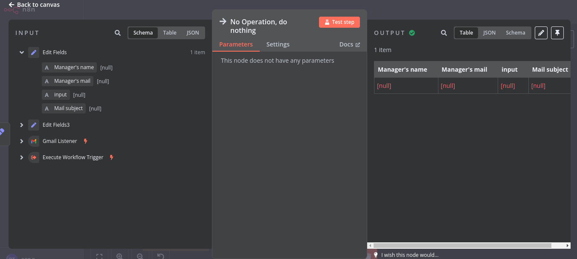
Task: Click type icon beside Manager's name field
Action: [x=47, y=67]
